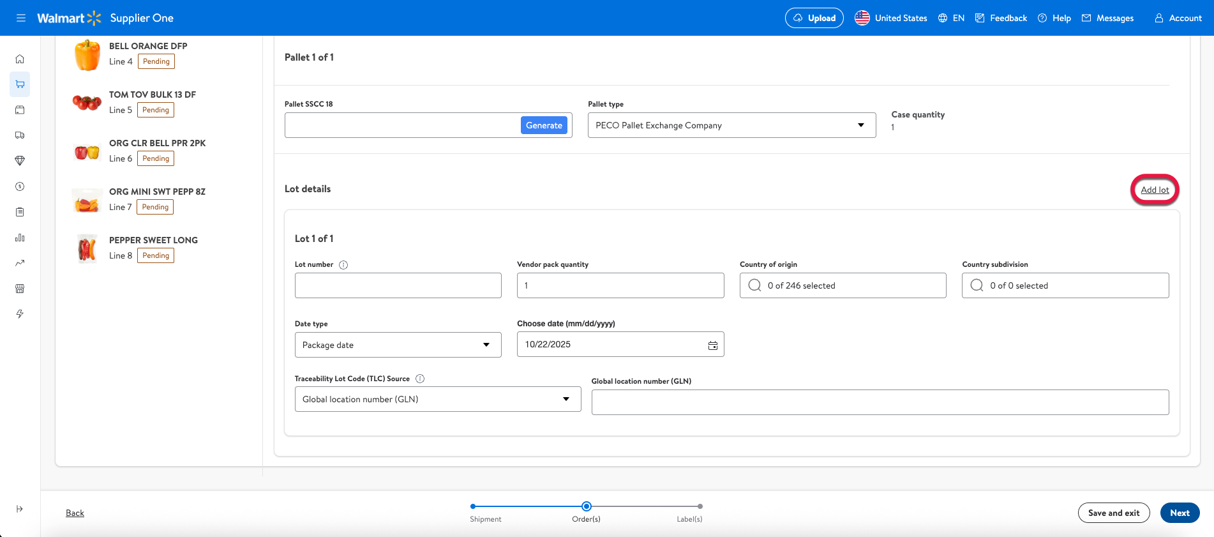
Task: Click the storefront icon in sidebar
Action: 20,289
